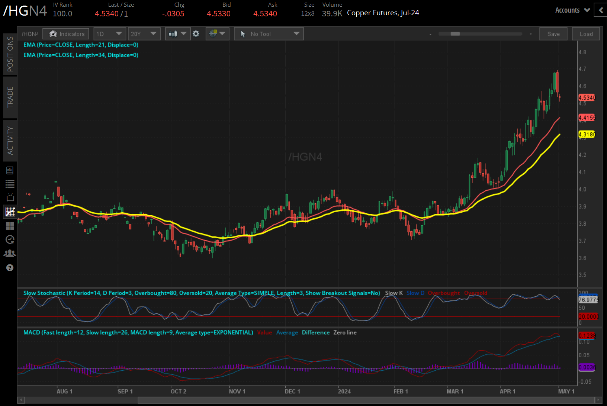Switch to the POSITIONS side tab

(x=10, y=54)
